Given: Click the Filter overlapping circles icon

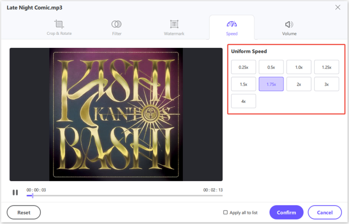Looking at the screenshot, I should (x=116, y=24).
